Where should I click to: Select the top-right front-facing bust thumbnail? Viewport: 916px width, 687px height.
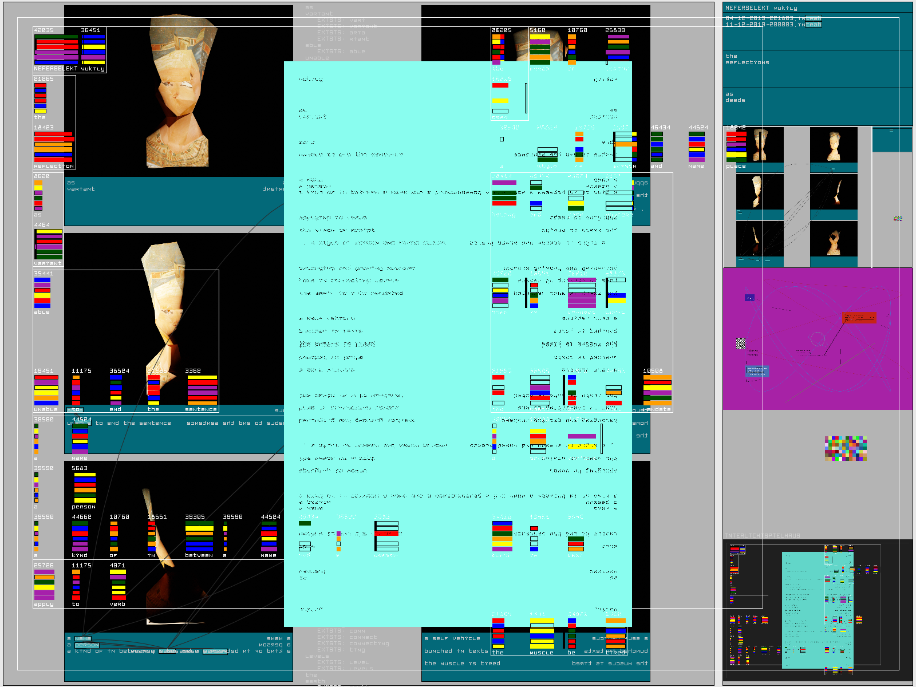pyautogui.click(x=834, y=146)
